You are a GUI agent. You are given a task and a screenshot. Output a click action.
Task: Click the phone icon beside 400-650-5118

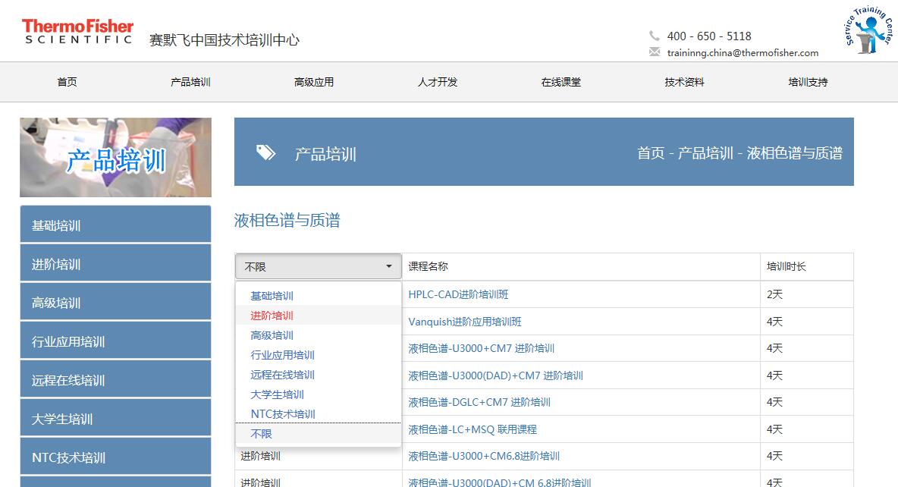(x=654, y=36)
